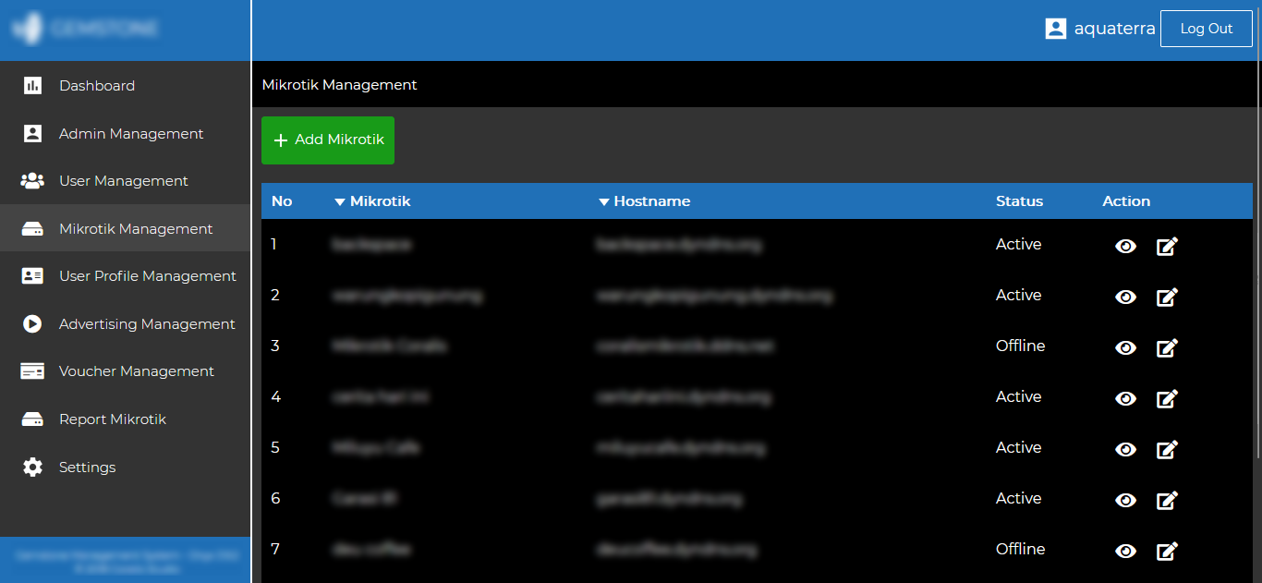Sort table by Hostname column arrow
Screen dimensions: 1262x583
604,202
